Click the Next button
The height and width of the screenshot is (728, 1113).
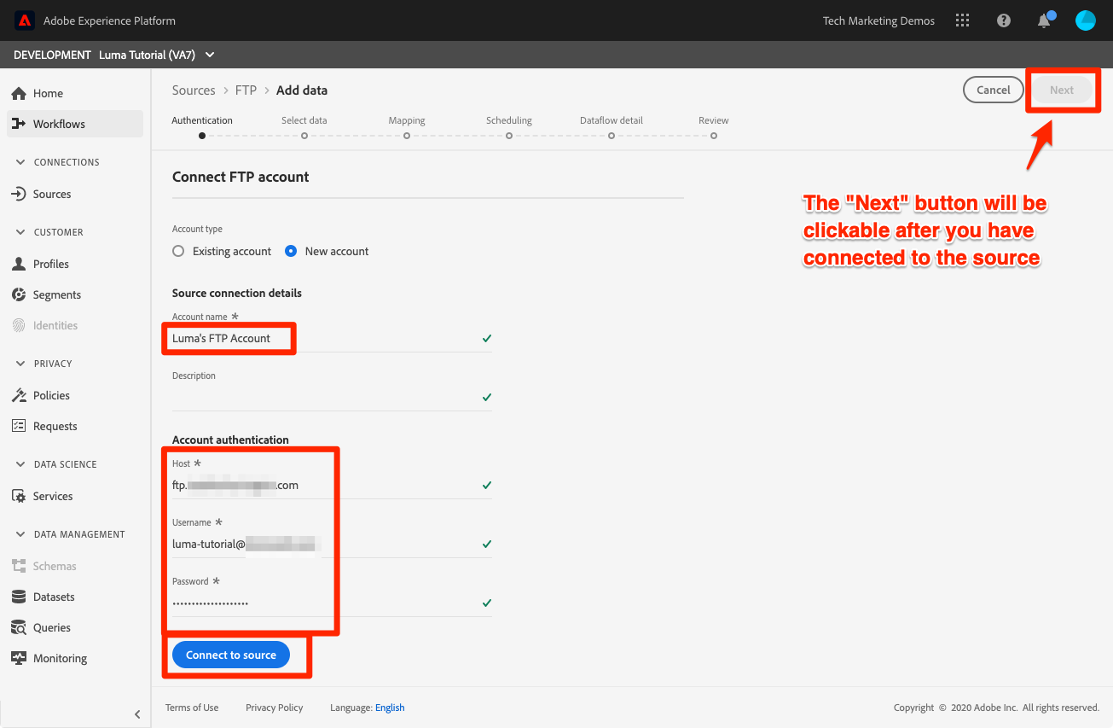tap(1062, 90)
